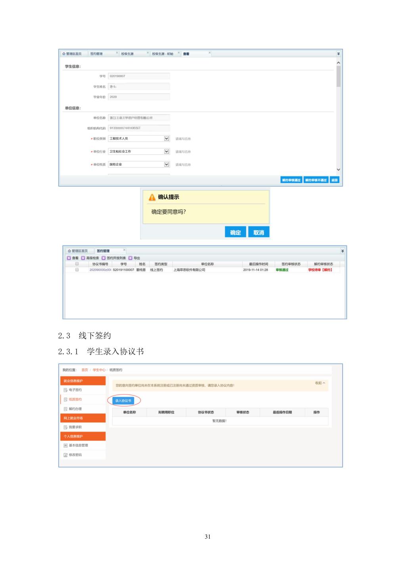406x574 pixels.
Task: Switch to the 校级生源 - 初始 tab
Action: 163,54
